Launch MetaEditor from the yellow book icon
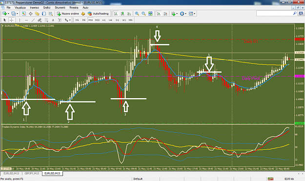This screenshot has height=181, width=305. [x=83, y=14]
